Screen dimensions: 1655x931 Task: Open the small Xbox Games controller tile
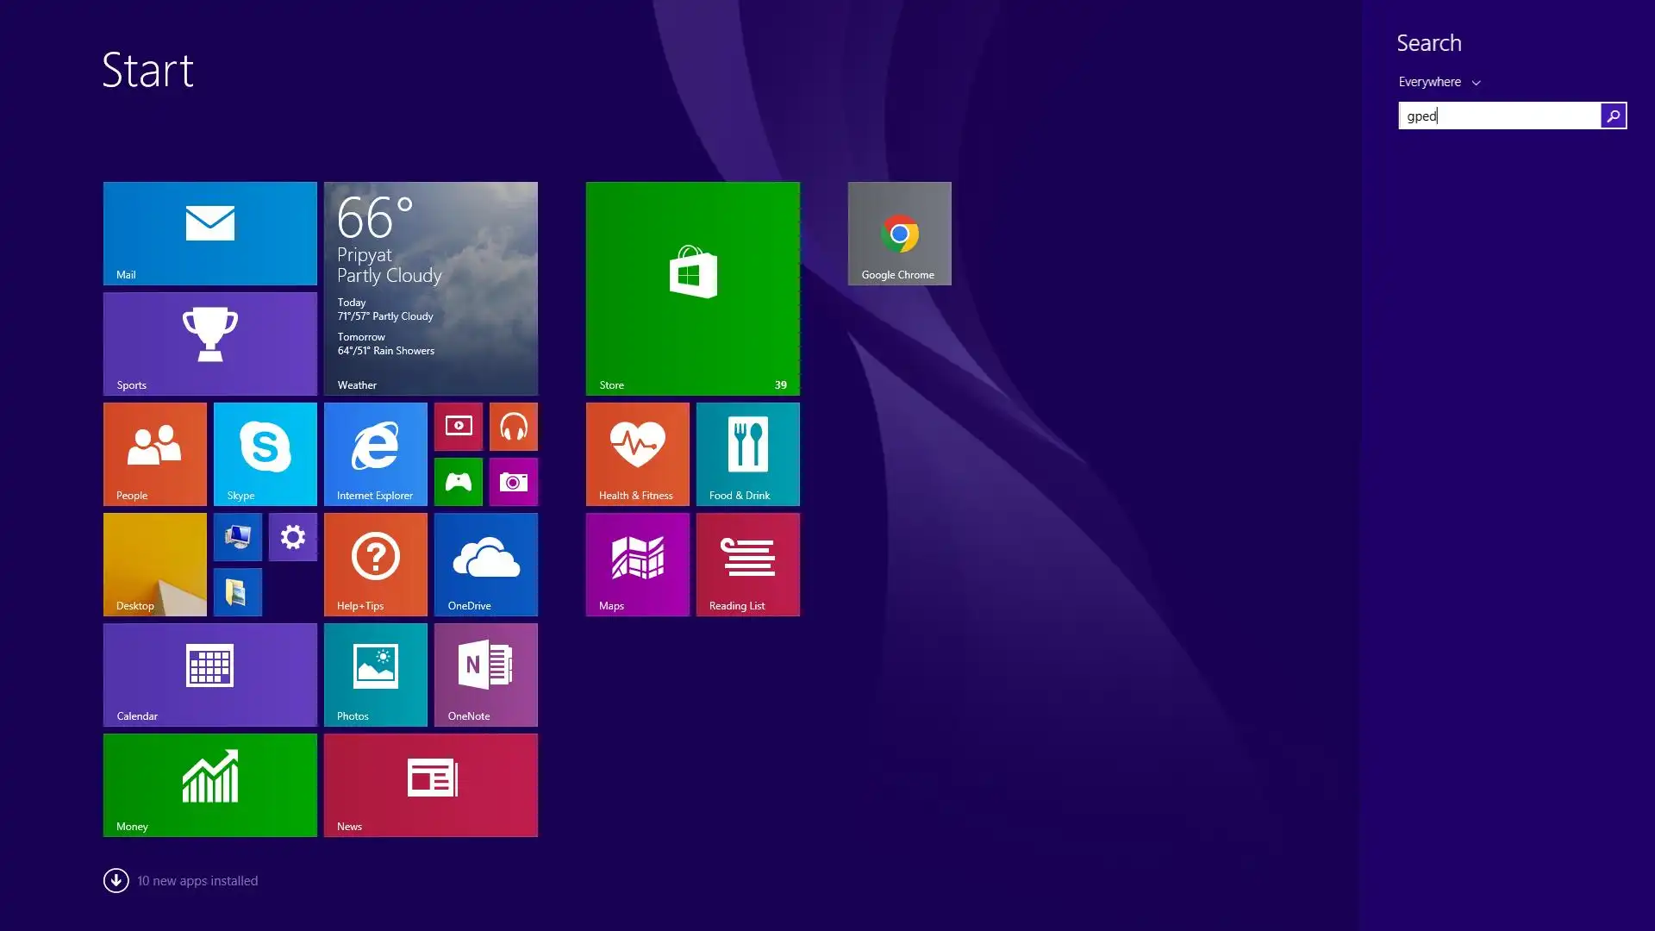[x=458, y=481]
